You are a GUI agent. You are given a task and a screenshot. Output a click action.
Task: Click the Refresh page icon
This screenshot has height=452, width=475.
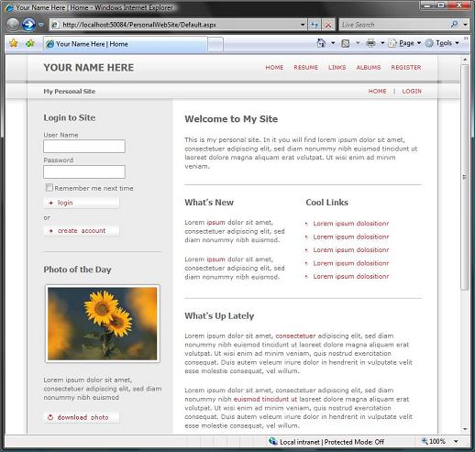[x=315, y=25]
